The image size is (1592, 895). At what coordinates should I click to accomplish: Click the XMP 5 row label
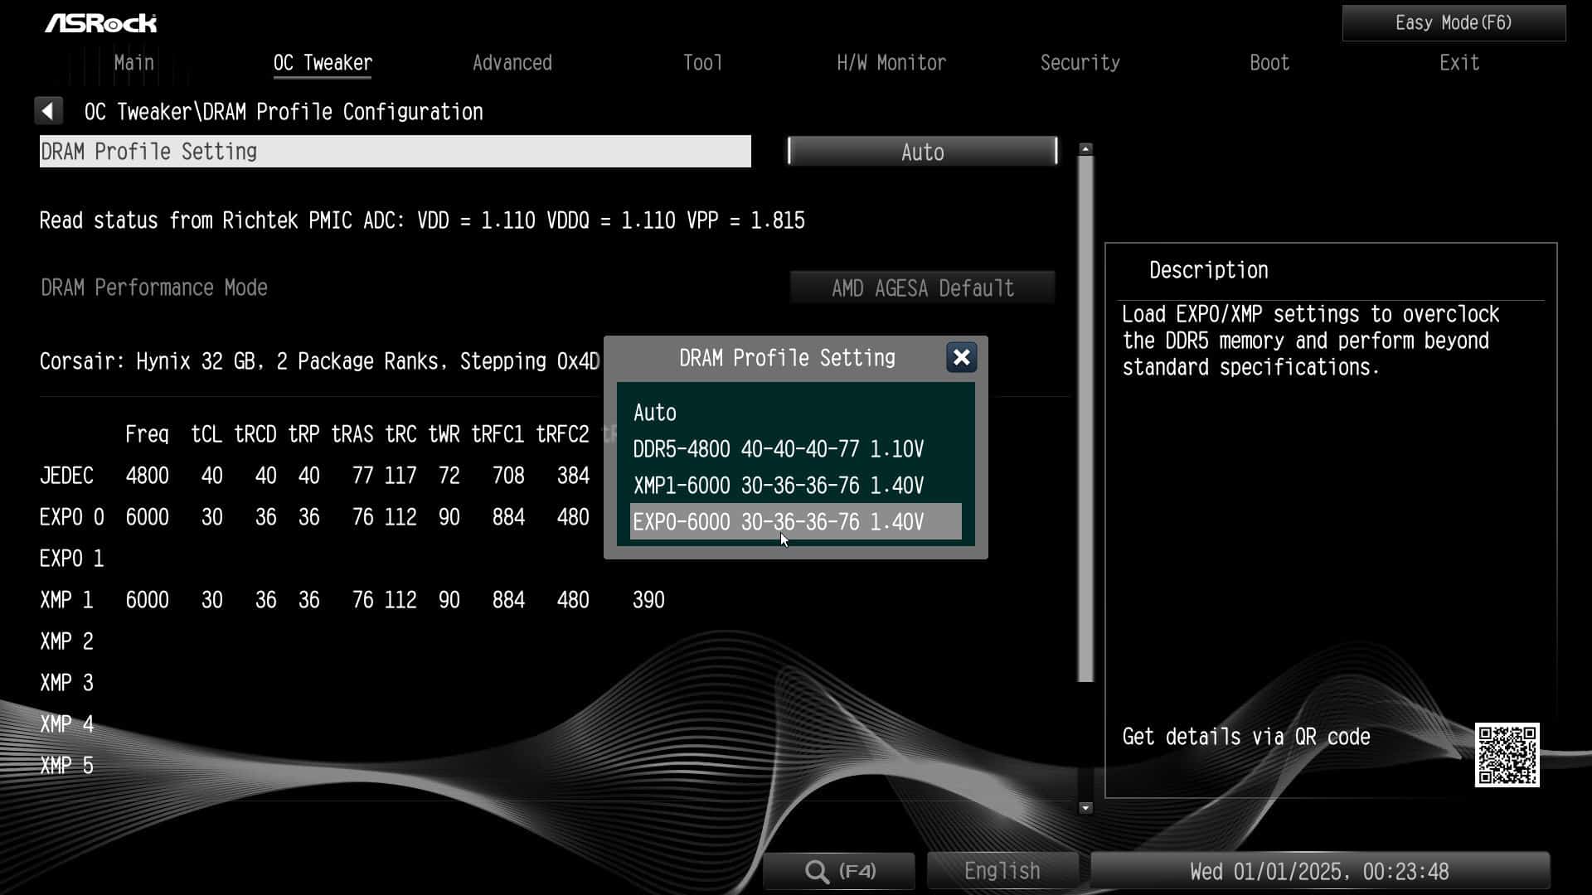tap(66, 766)
